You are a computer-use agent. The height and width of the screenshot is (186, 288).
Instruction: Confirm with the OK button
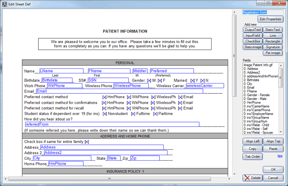point(273,169)
